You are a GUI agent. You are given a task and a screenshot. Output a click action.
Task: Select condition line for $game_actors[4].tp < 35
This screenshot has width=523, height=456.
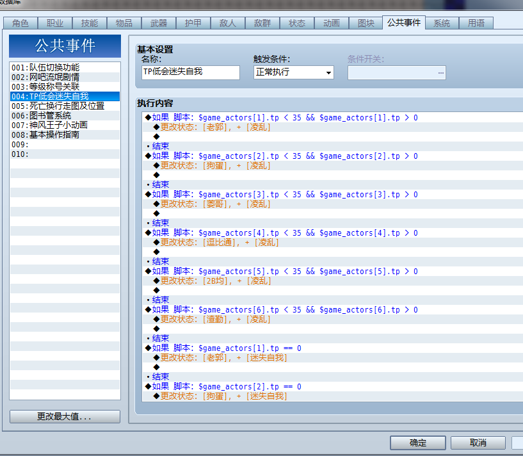click(x=332, y=232)
